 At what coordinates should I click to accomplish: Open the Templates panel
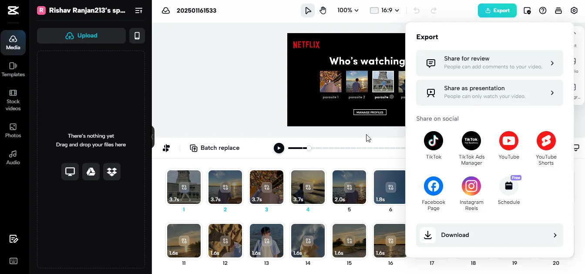click(x=13, y=70)
